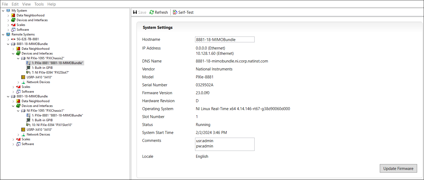
Task: Click icon of MIMOBundle system containing PXIChassis2
Action: [x=13, y=44]
